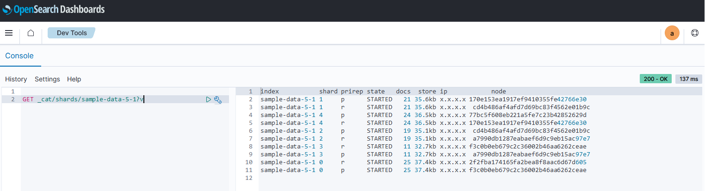Open the History menu
This screenshot has height=191, width=705.
pyautogui.click(x=16, y=79)
